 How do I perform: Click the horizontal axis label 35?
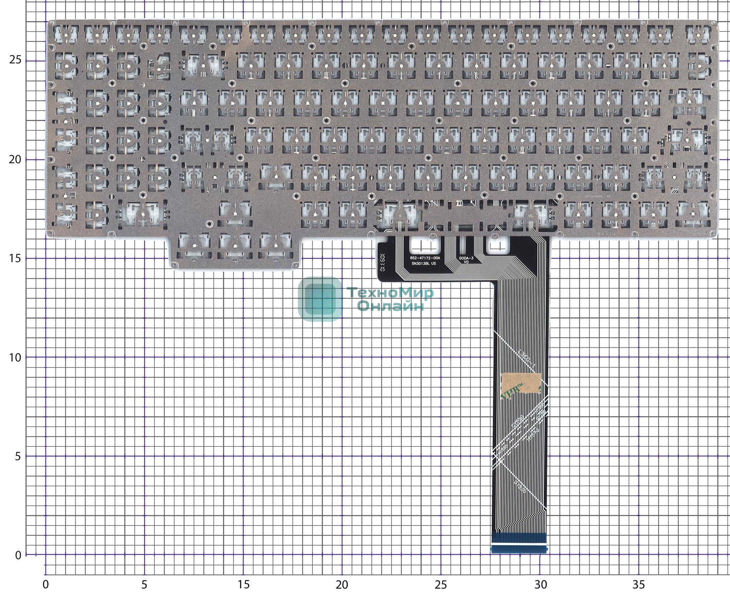tap(639, 585)
